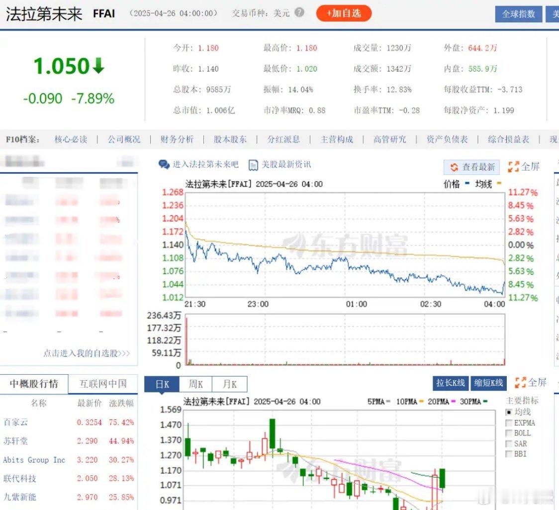
Task: Click 缩短K线 button
Action: coord(488,383)
